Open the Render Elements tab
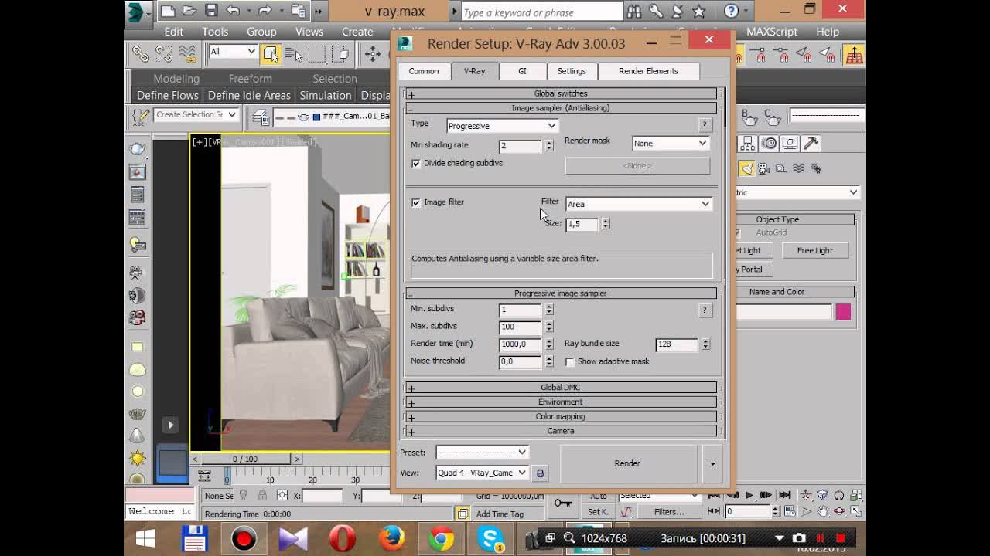The height and width of the screenshot is (556, 990). coord(648,71)
